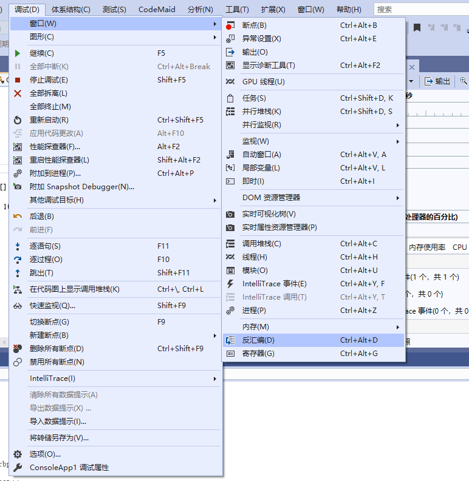Viewport: 469px width, 481px height.
Task: Click the Restart (重新启动) circular arrow icon
Action: point(18,120)
